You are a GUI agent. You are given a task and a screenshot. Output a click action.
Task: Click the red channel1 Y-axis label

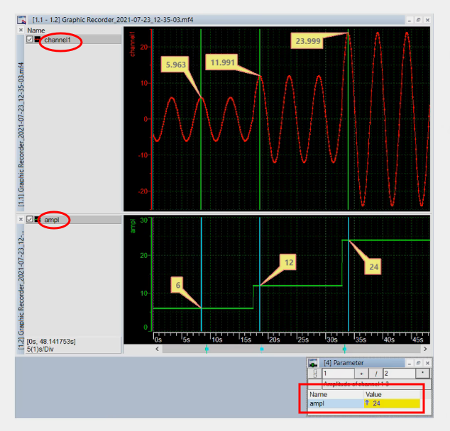pyautogui.click(x=132, y=44)
